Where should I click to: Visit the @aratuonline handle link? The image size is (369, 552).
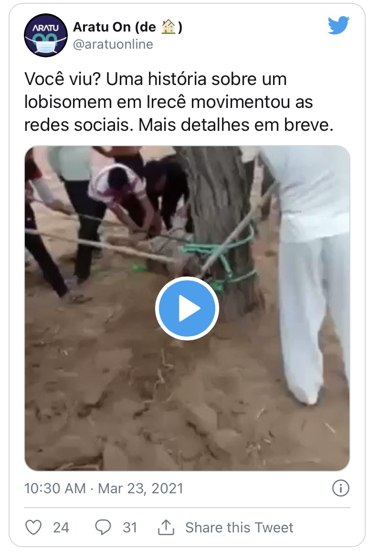click(113, 44)
